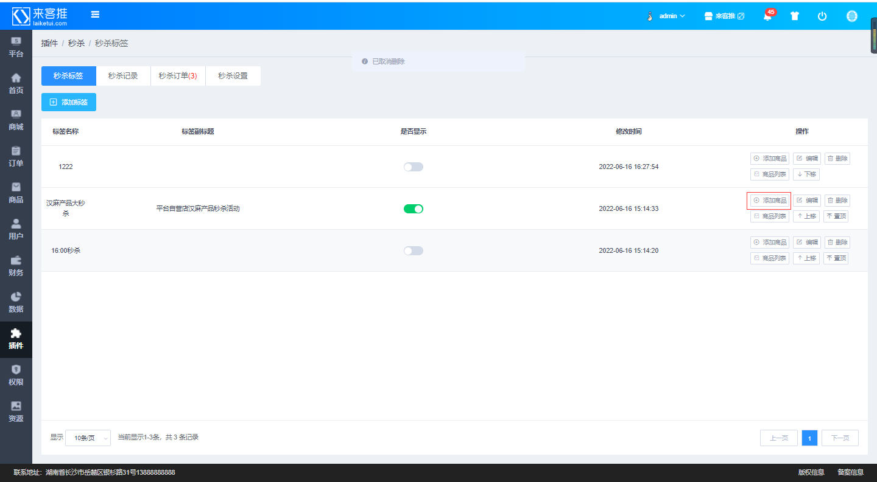877x482 pixels.
Task: Open 商品列表 for tag 1222
Action: [x=770, y=174]
